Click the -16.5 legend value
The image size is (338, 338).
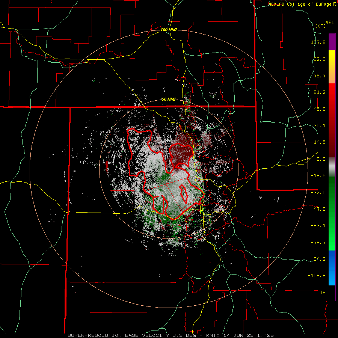pos(318,176)
